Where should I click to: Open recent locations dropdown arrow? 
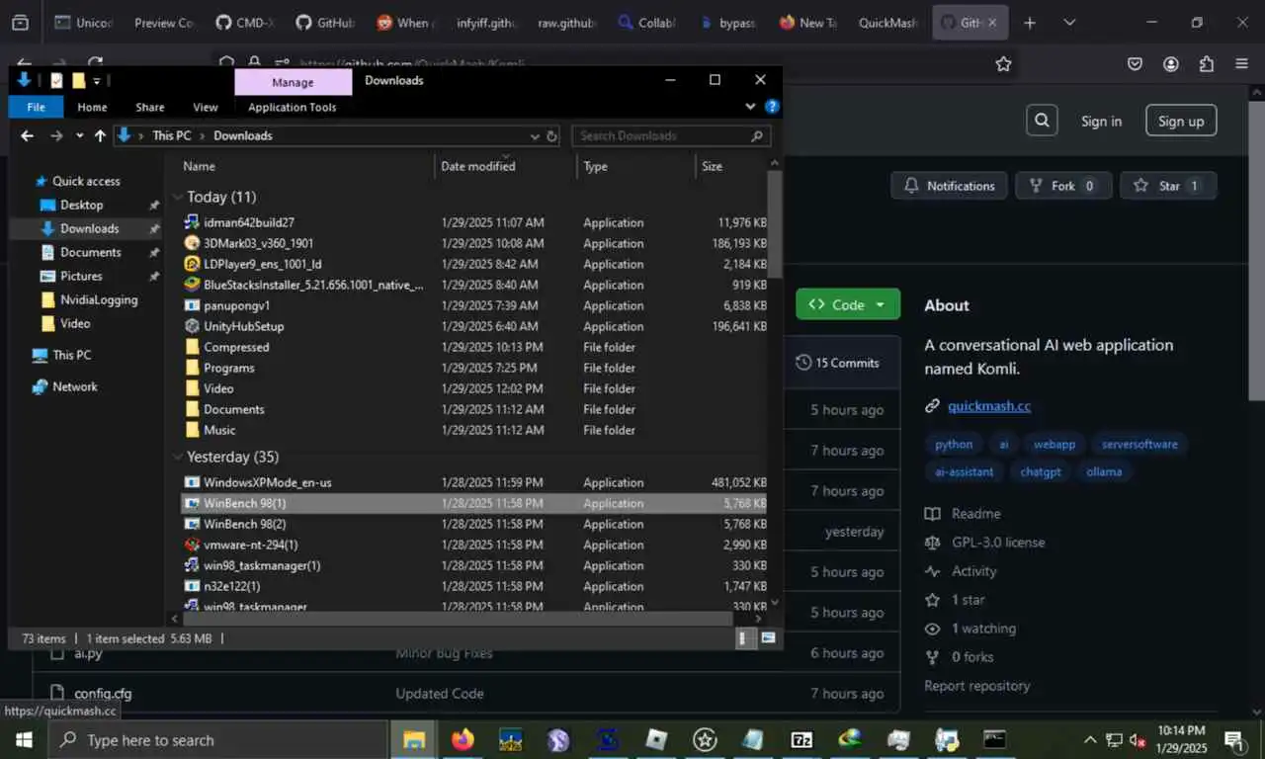79,136
